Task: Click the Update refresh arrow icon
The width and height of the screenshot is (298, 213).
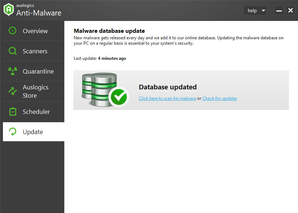Action: click(13, 132)
